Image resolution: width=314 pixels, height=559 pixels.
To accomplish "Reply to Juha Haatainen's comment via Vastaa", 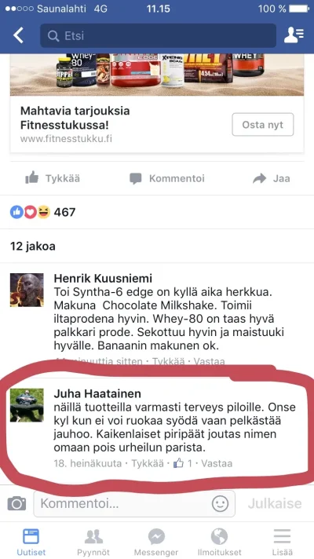I will pos(217,463).
